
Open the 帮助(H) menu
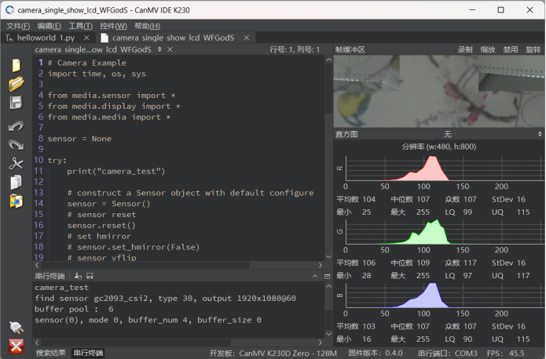(147, 26)
